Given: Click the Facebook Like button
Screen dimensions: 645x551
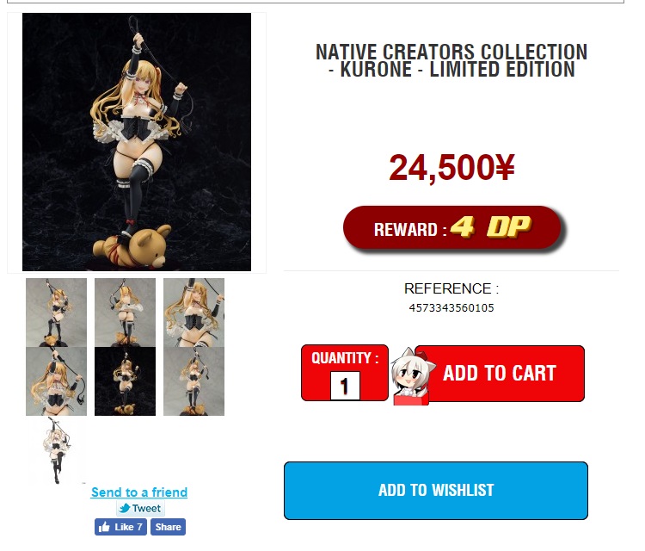Looking at the screenshot, I should click(120, 527).
